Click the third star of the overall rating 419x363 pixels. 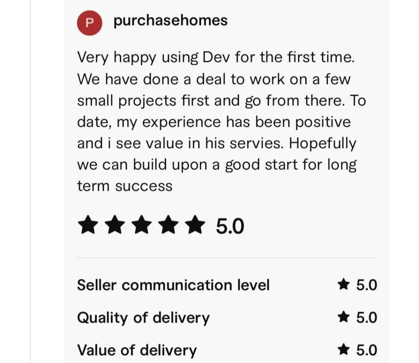pyautogui.click(x=142, y=226)
